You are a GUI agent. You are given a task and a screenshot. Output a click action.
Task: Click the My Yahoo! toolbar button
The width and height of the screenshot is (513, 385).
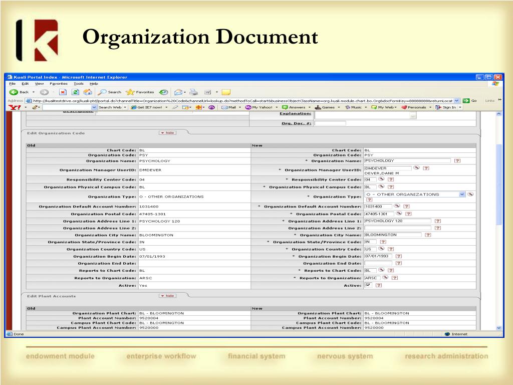click(x=259, y=107)
